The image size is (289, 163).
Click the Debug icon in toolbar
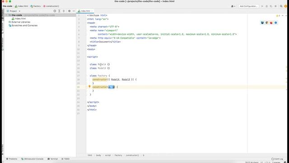click(x=266, y=6)
